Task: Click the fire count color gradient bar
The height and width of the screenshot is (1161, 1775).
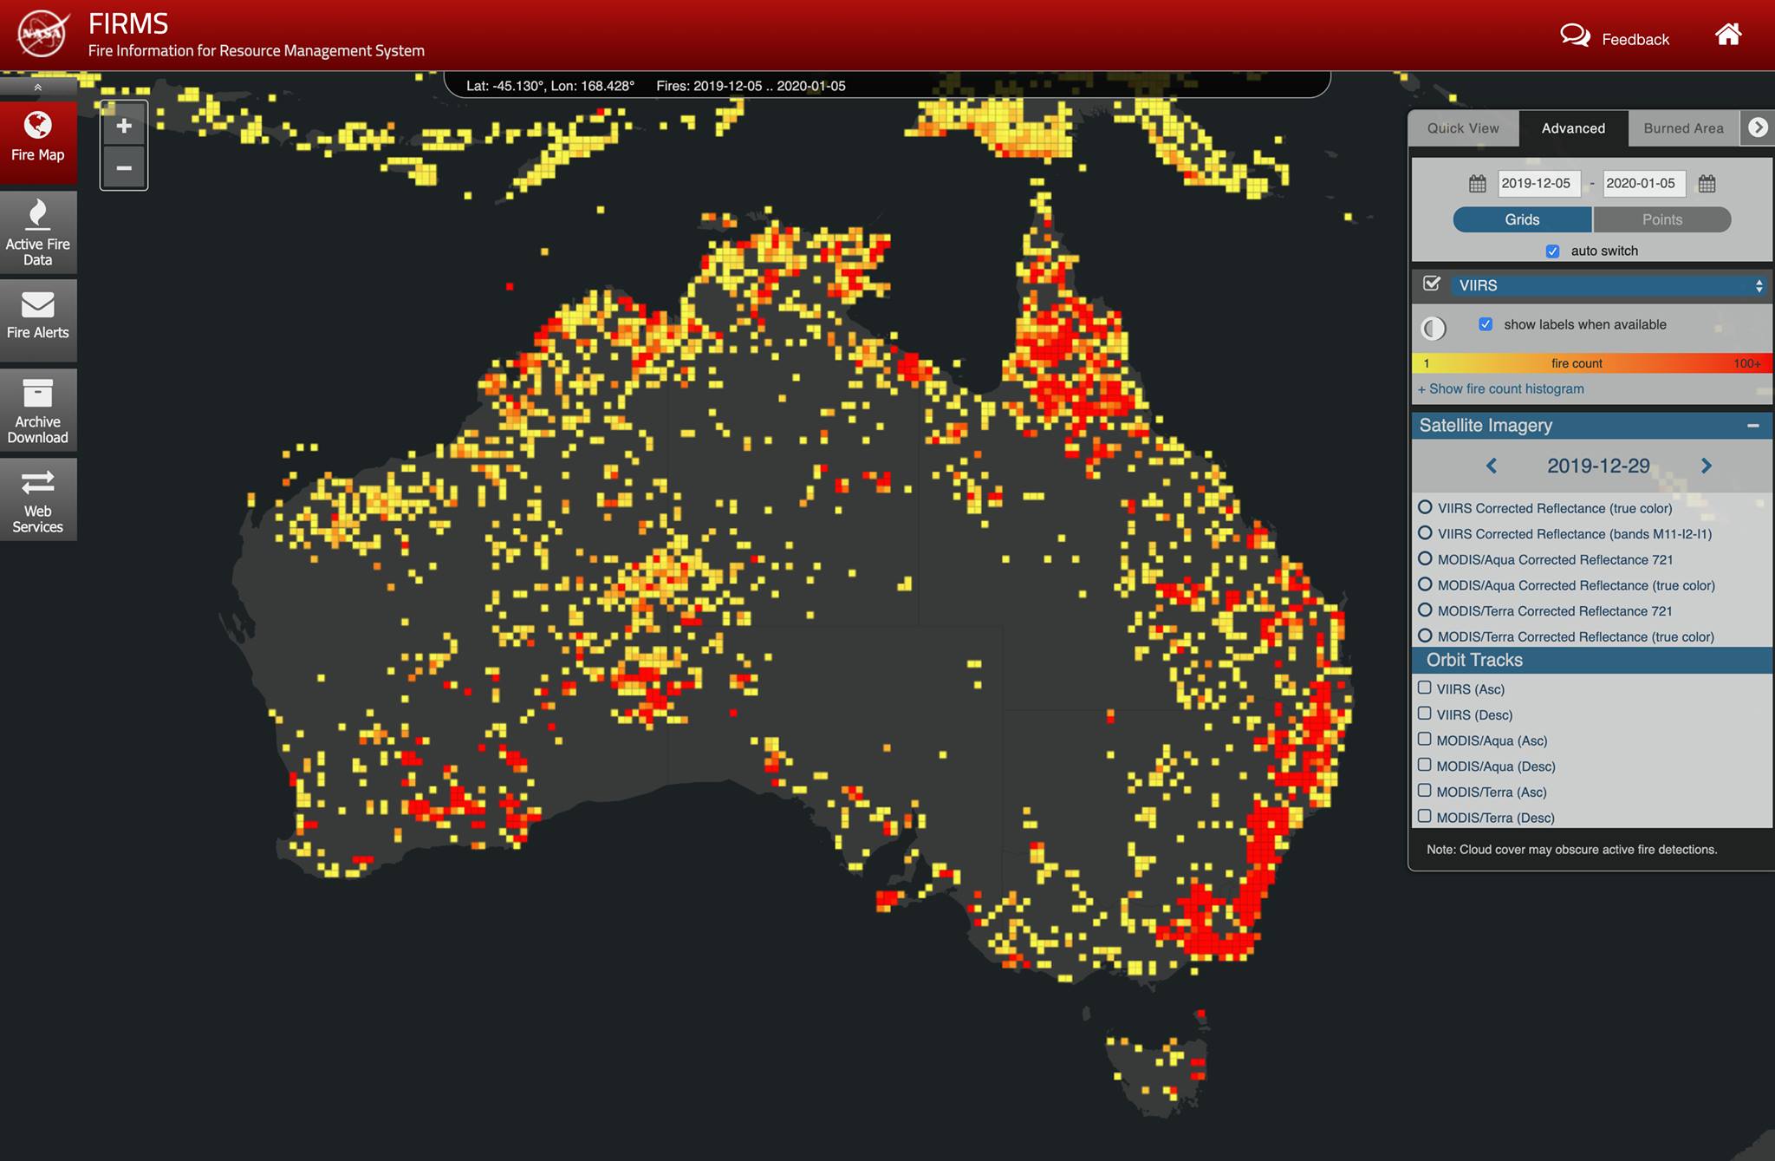Action: click(x=1591, y=363)
